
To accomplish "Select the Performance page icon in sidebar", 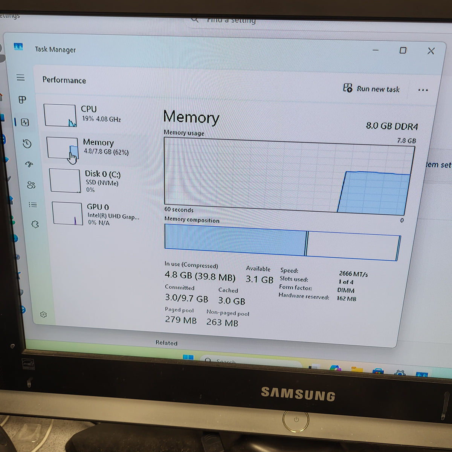I will click(25, 122).
